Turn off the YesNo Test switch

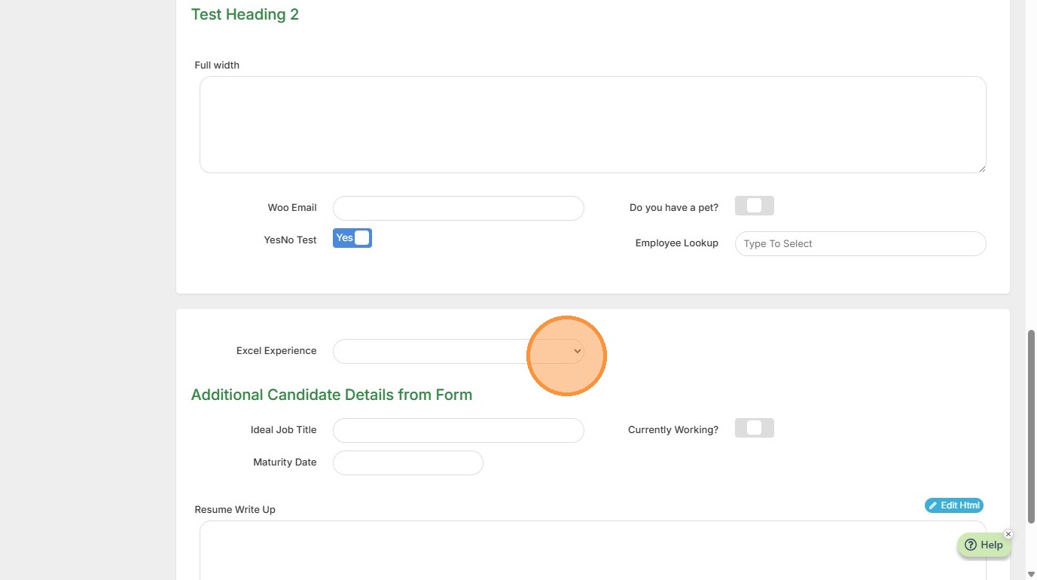coord(352,238)
